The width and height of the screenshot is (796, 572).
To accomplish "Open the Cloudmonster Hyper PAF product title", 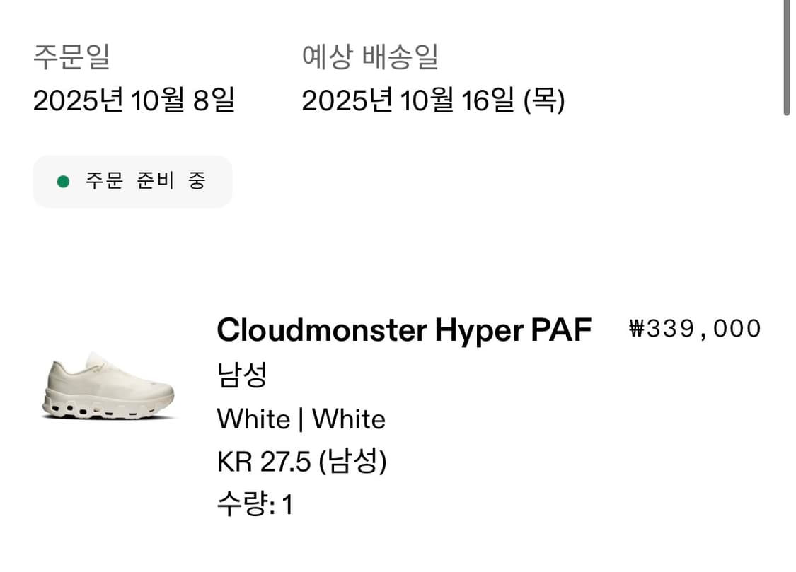I will 403,329.
